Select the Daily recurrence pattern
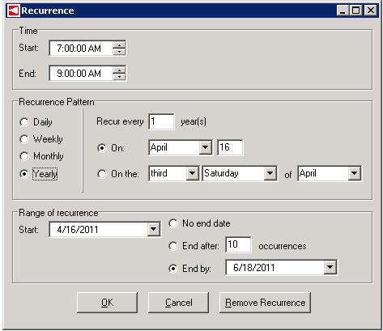The width and height of the screenshot is (383, 331). (x=24, y=122)
